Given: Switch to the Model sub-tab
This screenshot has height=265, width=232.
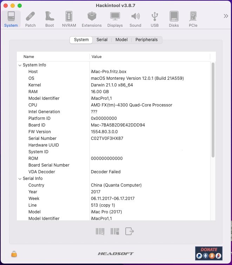Looking at the screenshot, I should [x=121, y=40].
